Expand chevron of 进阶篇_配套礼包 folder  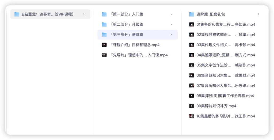258,14
